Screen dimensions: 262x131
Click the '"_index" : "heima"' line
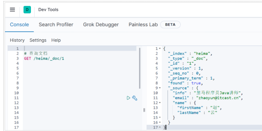pos(190,53)
